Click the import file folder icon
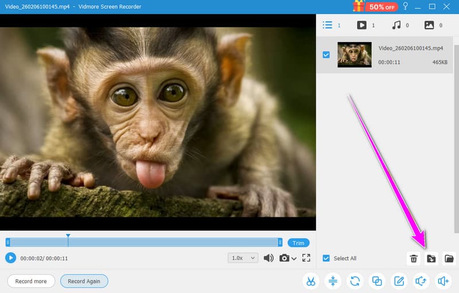Screen dimensions: 459x293 pos(431,259)
